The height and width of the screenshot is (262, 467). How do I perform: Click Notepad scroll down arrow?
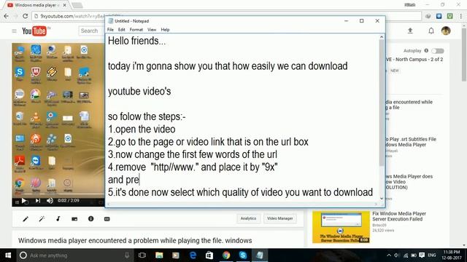(382, 199)
